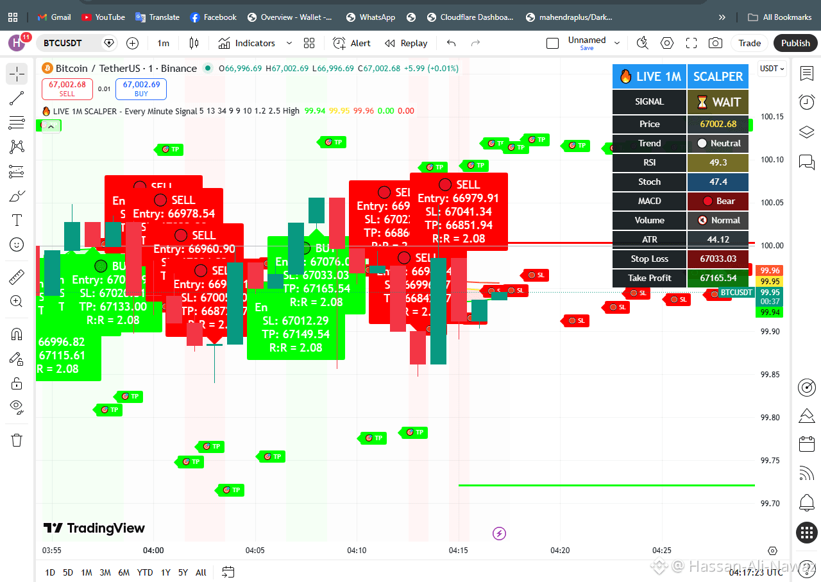Open the forecasting and measurement tools

point(17,171)
